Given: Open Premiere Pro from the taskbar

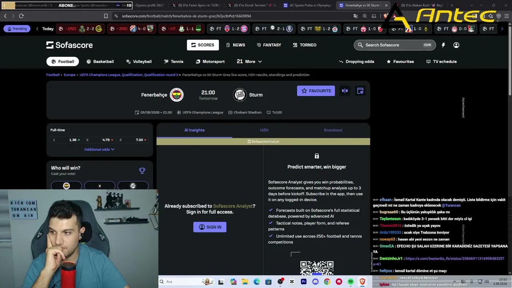Looking at the screenshot, I should [304, 282].
